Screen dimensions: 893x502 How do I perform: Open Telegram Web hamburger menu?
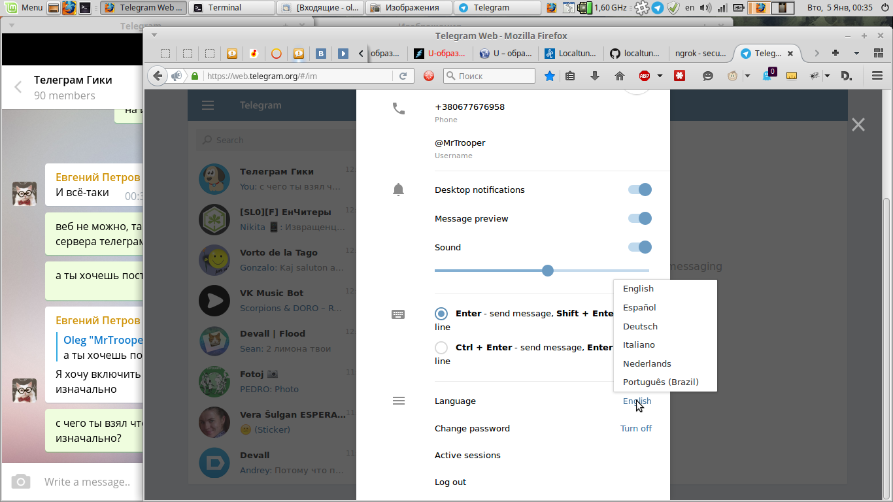click(208, 105)
